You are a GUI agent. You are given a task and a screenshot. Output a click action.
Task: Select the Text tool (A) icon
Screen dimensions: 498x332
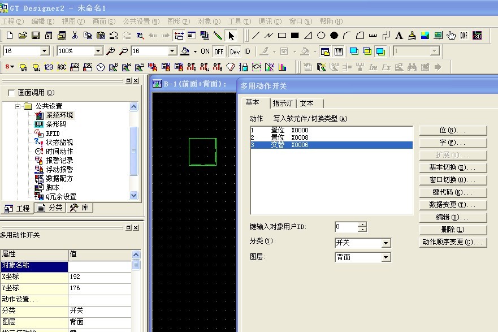399,36
